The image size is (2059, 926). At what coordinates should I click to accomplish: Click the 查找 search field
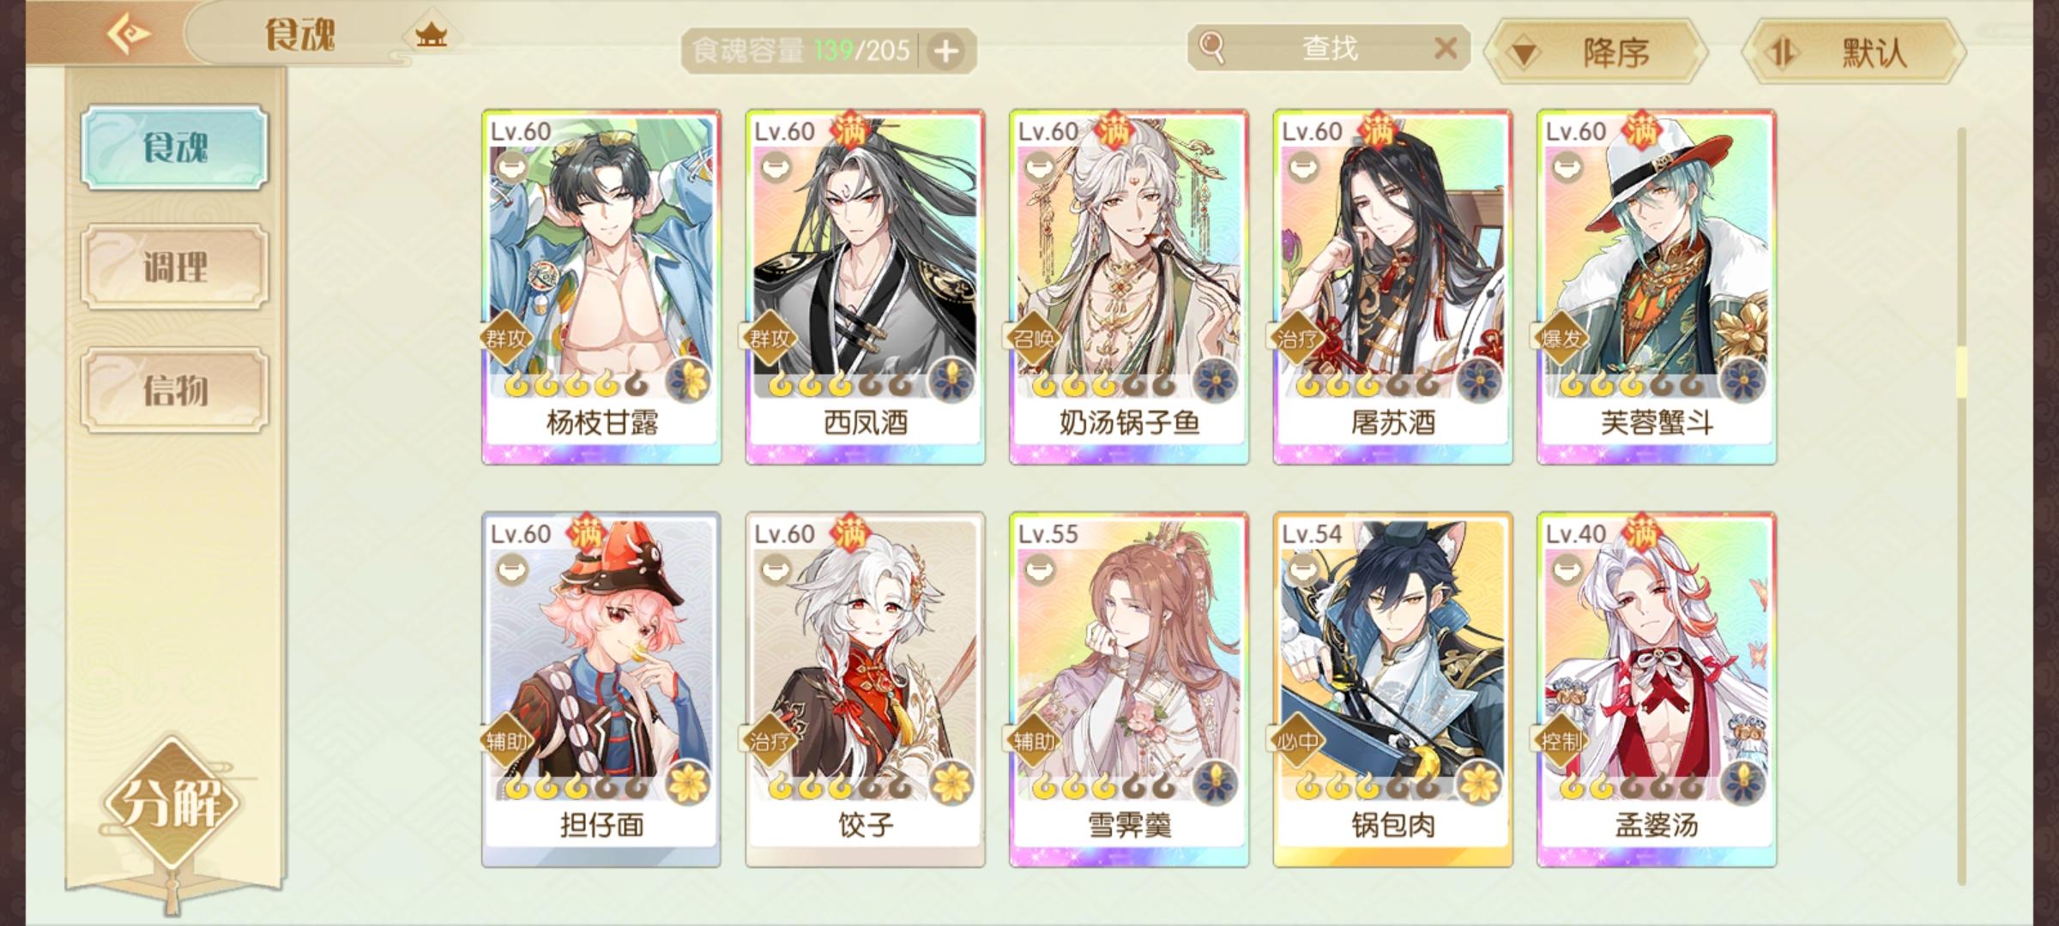click(1330, 48)
